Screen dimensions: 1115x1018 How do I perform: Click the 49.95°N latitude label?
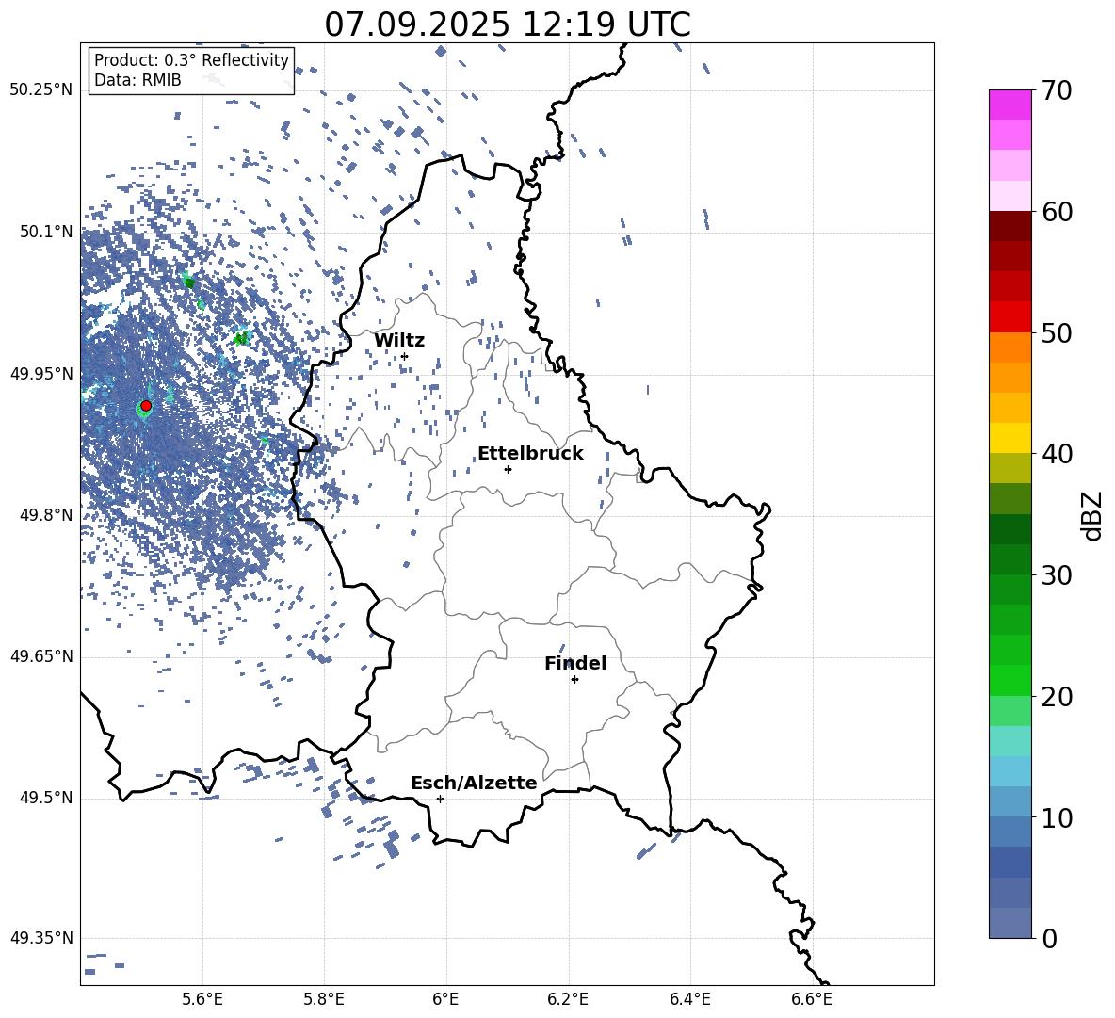(41, 374)
